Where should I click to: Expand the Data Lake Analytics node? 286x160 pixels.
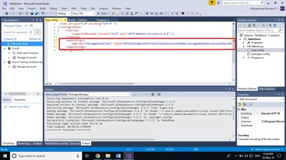[9, 53]
